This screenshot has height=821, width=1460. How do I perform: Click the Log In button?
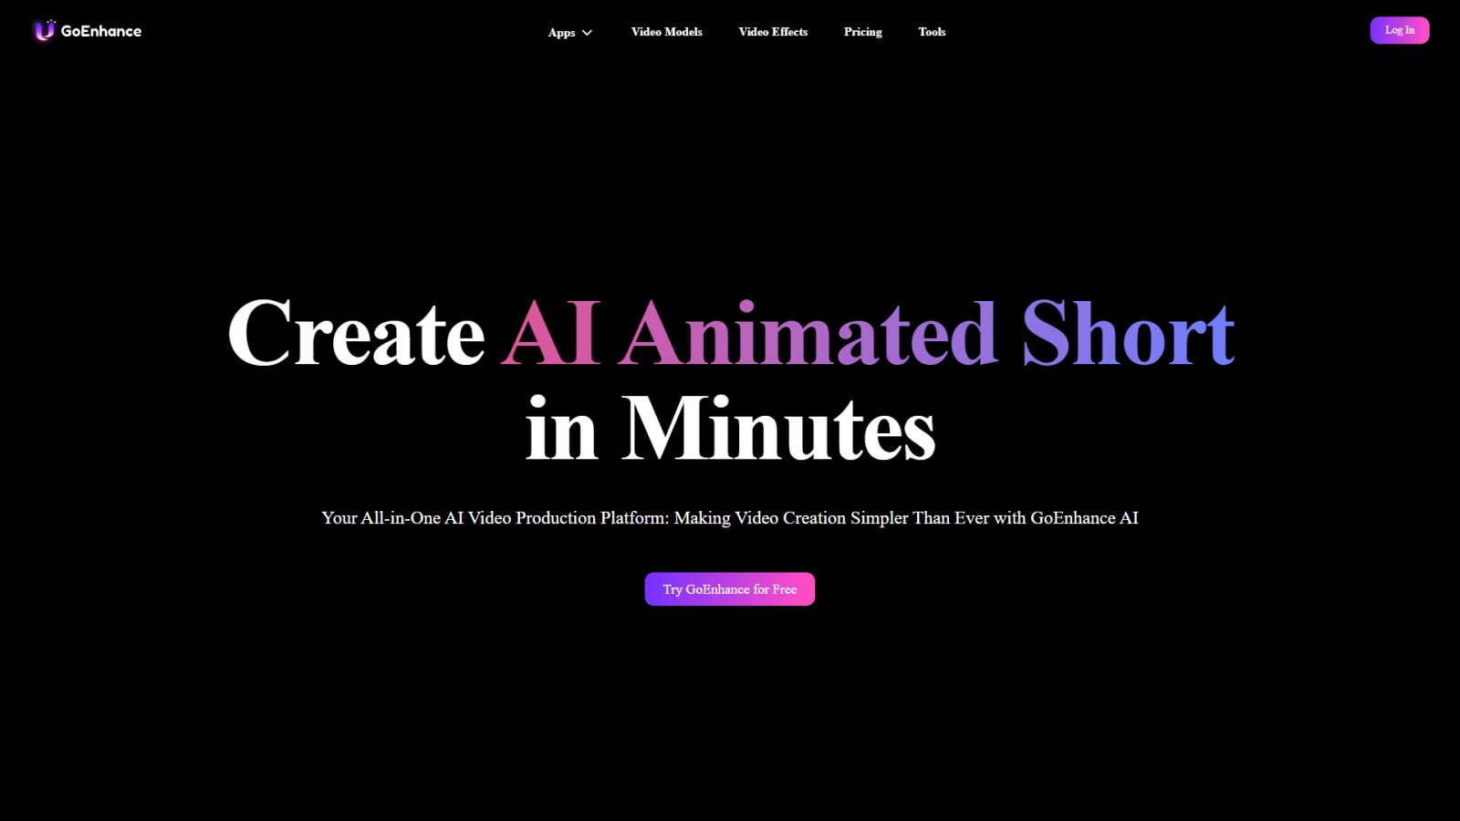[1400, 30]
